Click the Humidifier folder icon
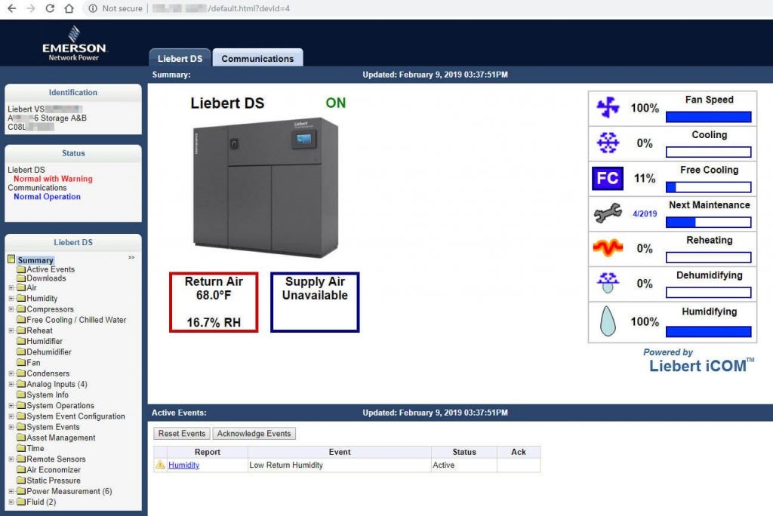 (x=20, y=341)
